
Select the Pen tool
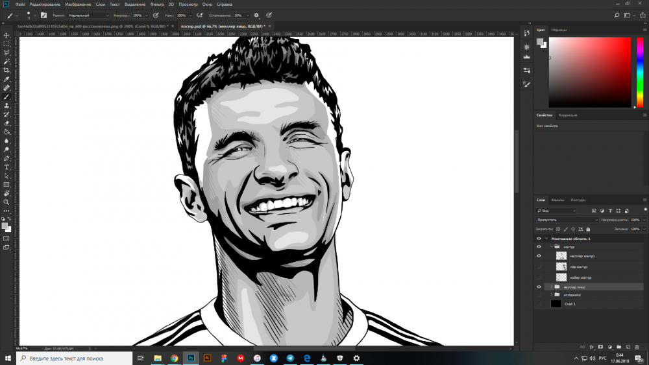(6, 158)
